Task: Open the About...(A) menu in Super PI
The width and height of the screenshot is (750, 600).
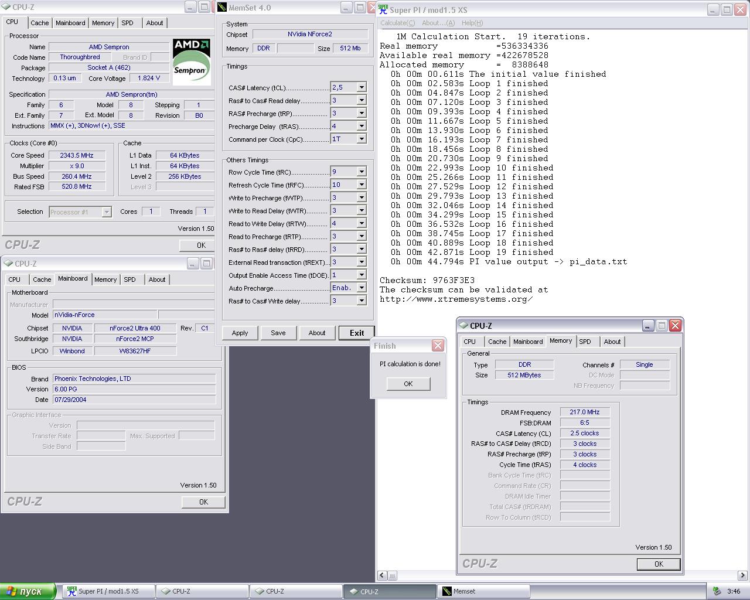Action: 438,23
